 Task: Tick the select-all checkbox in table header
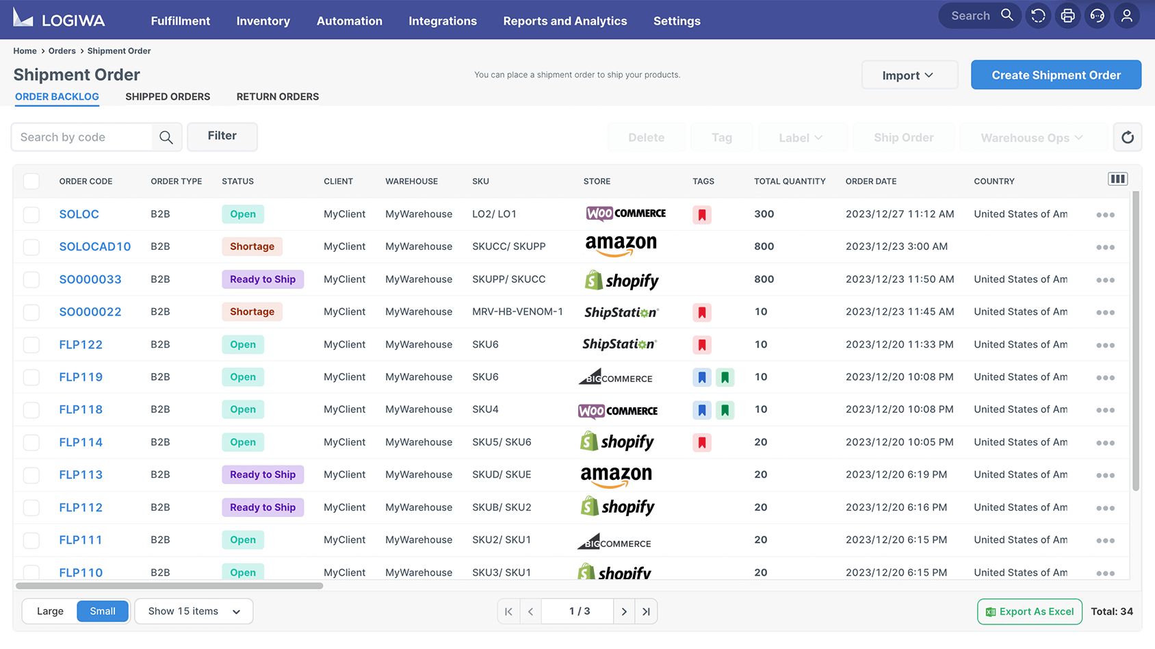click(x=31, y=181)
